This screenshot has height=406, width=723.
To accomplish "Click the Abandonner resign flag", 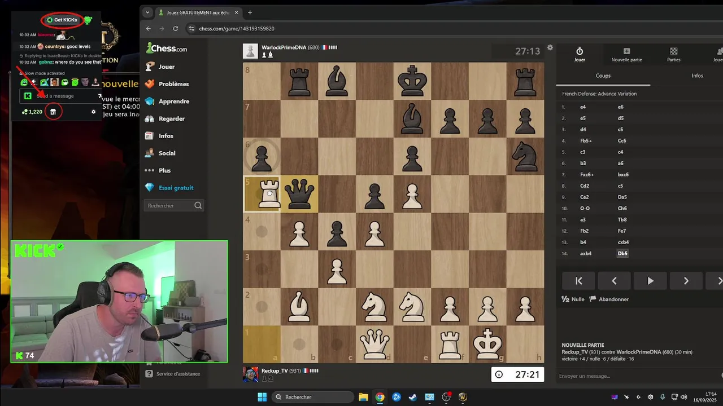I will click(593, 299).
